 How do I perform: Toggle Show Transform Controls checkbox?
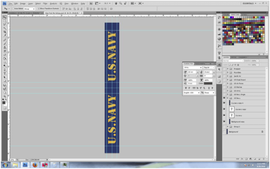39,8
